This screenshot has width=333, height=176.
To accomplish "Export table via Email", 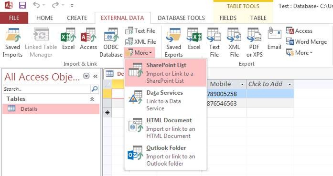I will 274,39.
